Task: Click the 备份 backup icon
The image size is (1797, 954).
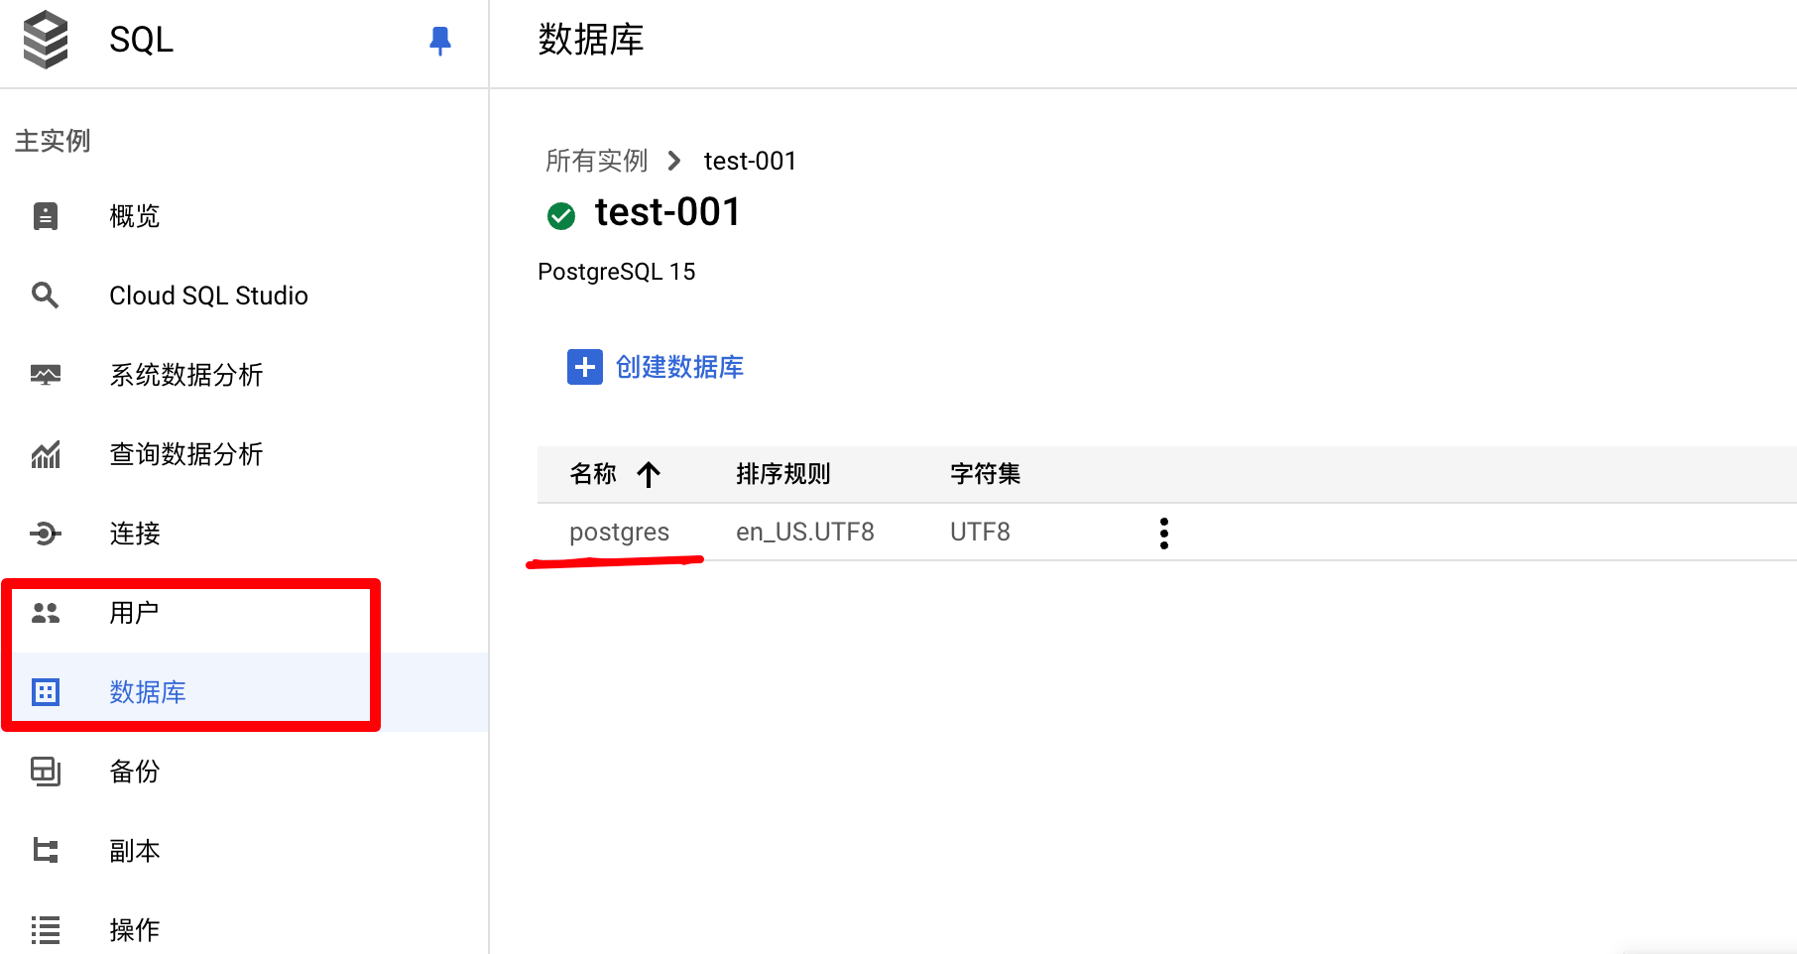Action: (46, 772)
